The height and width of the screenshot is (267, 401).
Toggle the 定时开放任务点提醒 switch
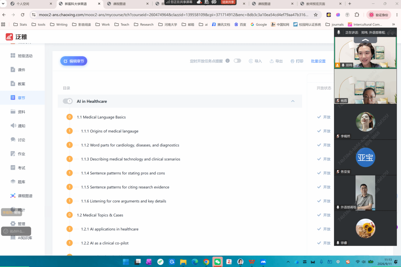(237, 61)
